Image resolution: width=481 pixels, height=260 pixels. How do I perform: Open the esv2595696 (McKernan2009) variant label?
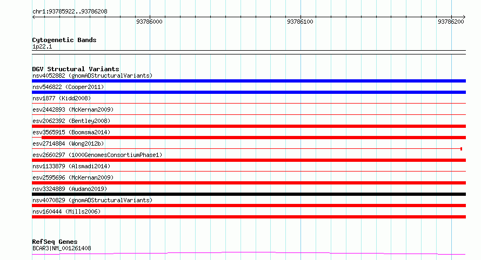[x=73, y=177]
